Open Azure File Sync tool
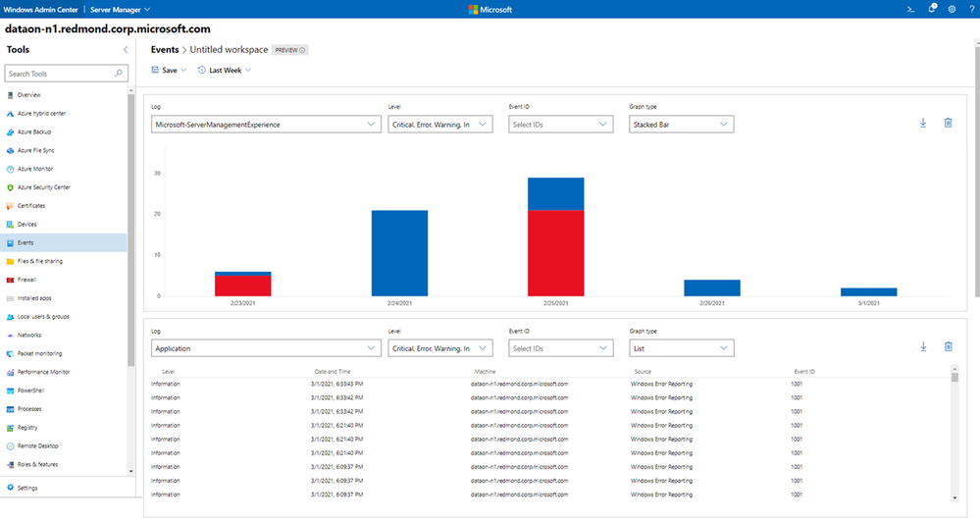 (x=35, y=151)
